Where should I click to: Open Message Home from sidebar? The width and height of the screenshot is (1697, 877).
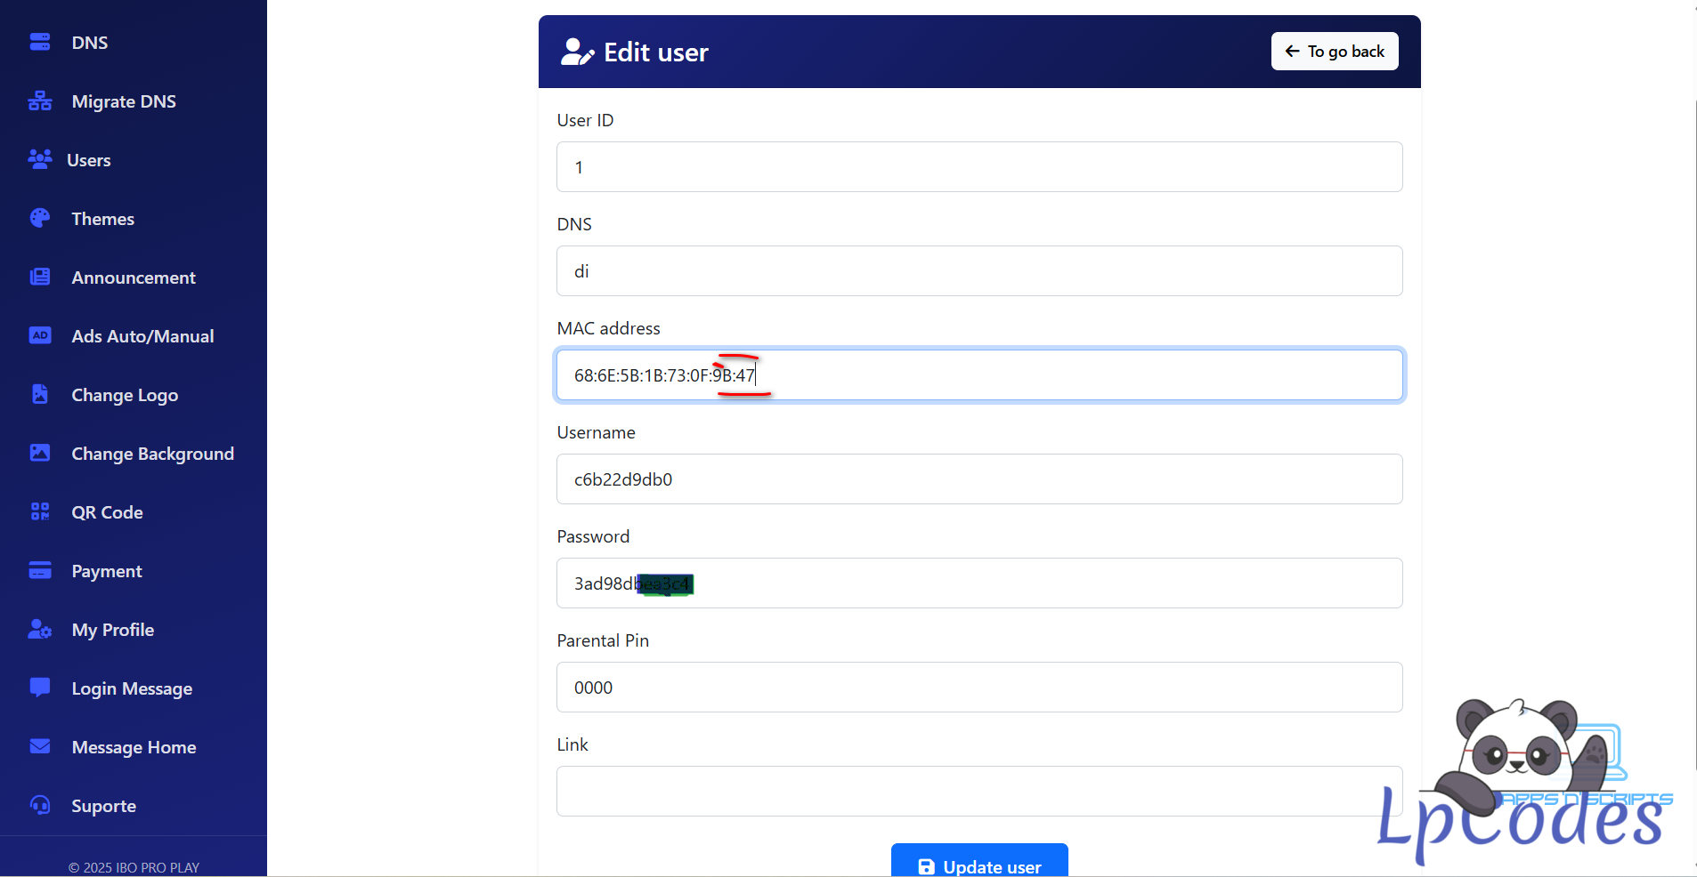tap(134, 747)
